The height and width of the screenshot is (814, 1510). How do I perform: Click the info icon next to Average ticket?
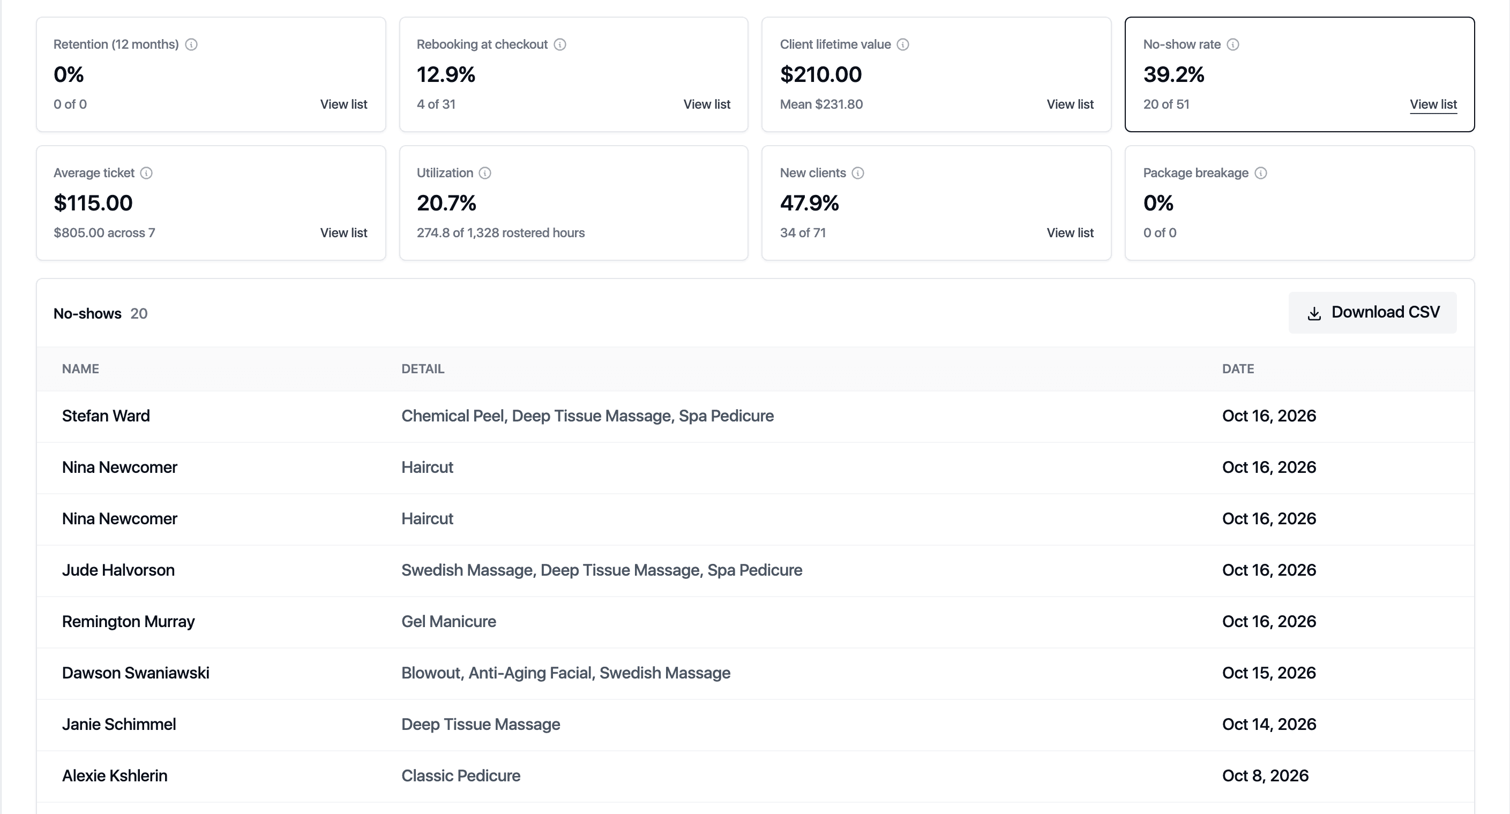(146, 173)
